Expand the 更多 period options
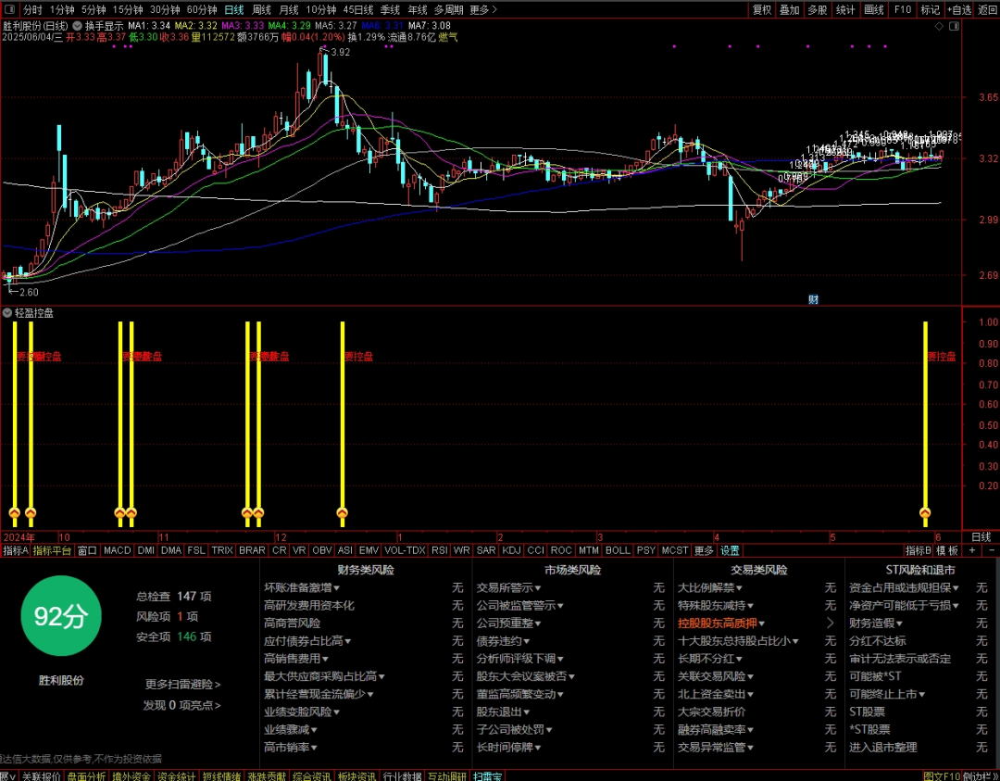Image resolution: width=1000 pixels, height=781 pixels. click(482, 9)
